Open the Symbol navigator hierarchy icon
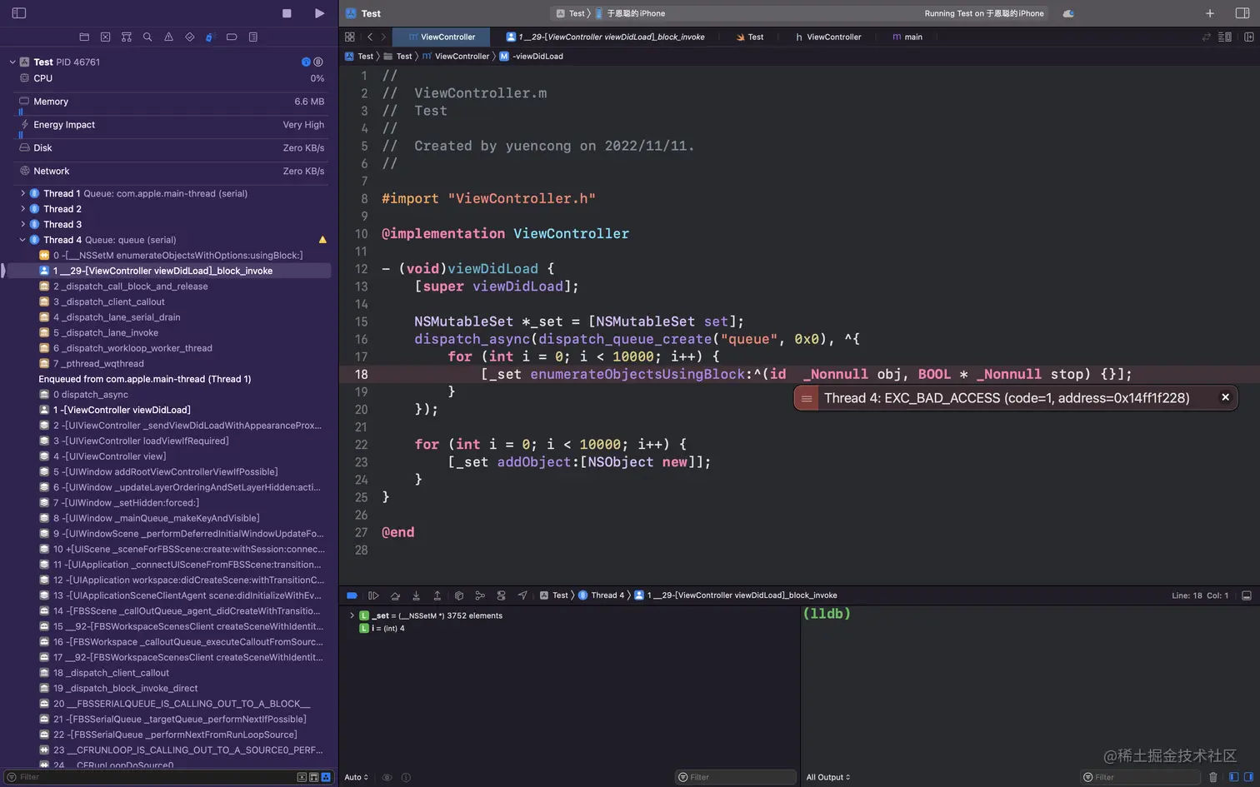 [127, 37]
